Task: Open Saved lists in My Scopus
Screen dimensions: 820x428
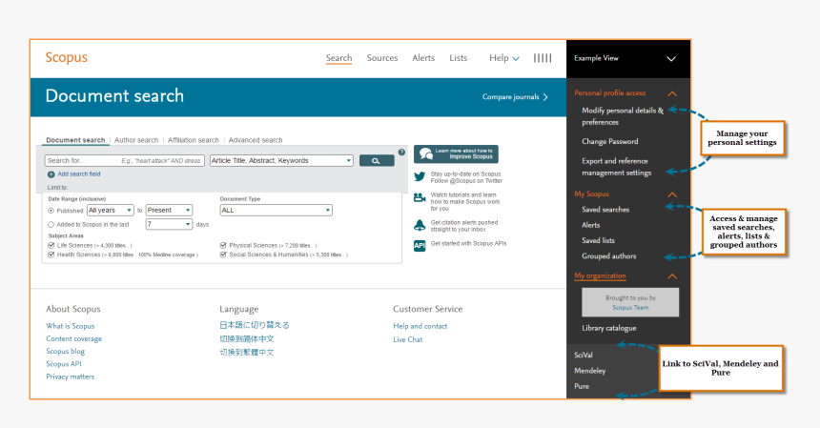Action: [598, 240]
